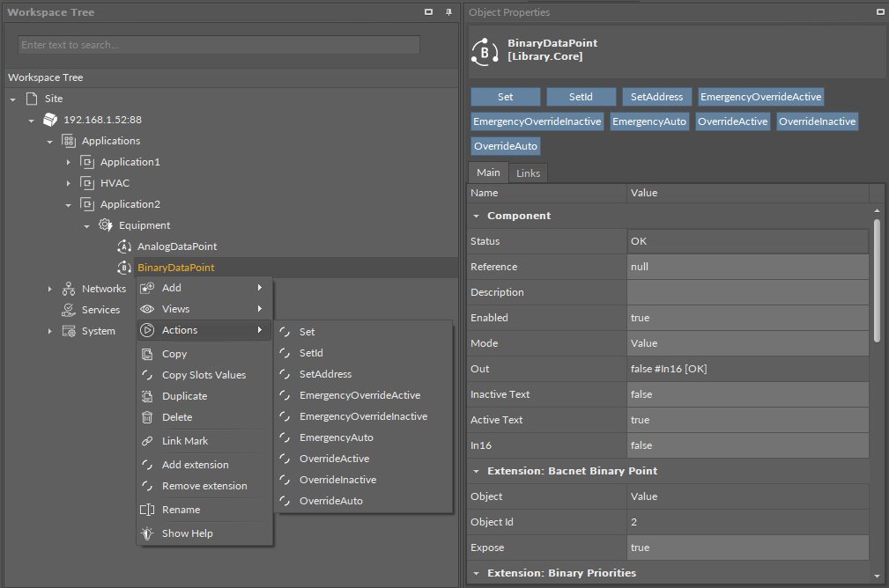889x588 pixels.
Task: Click the Equipment gear icon in the tree
Action: coord(105,225)
